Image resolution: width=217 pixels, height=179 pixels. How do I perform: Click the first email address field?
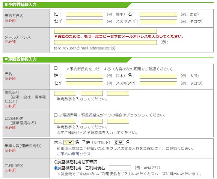click(x=105, y=31)
